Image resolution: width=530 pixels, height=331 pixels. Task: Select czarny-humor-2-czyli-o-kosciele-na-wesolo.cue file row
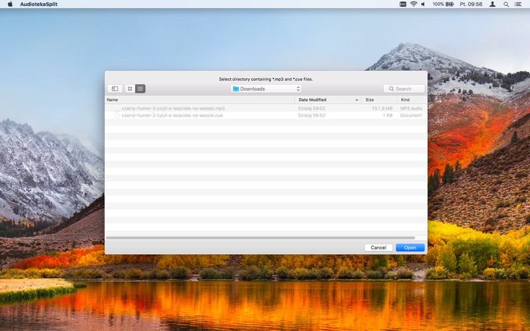pyautogui.click(x=266, y=115)
